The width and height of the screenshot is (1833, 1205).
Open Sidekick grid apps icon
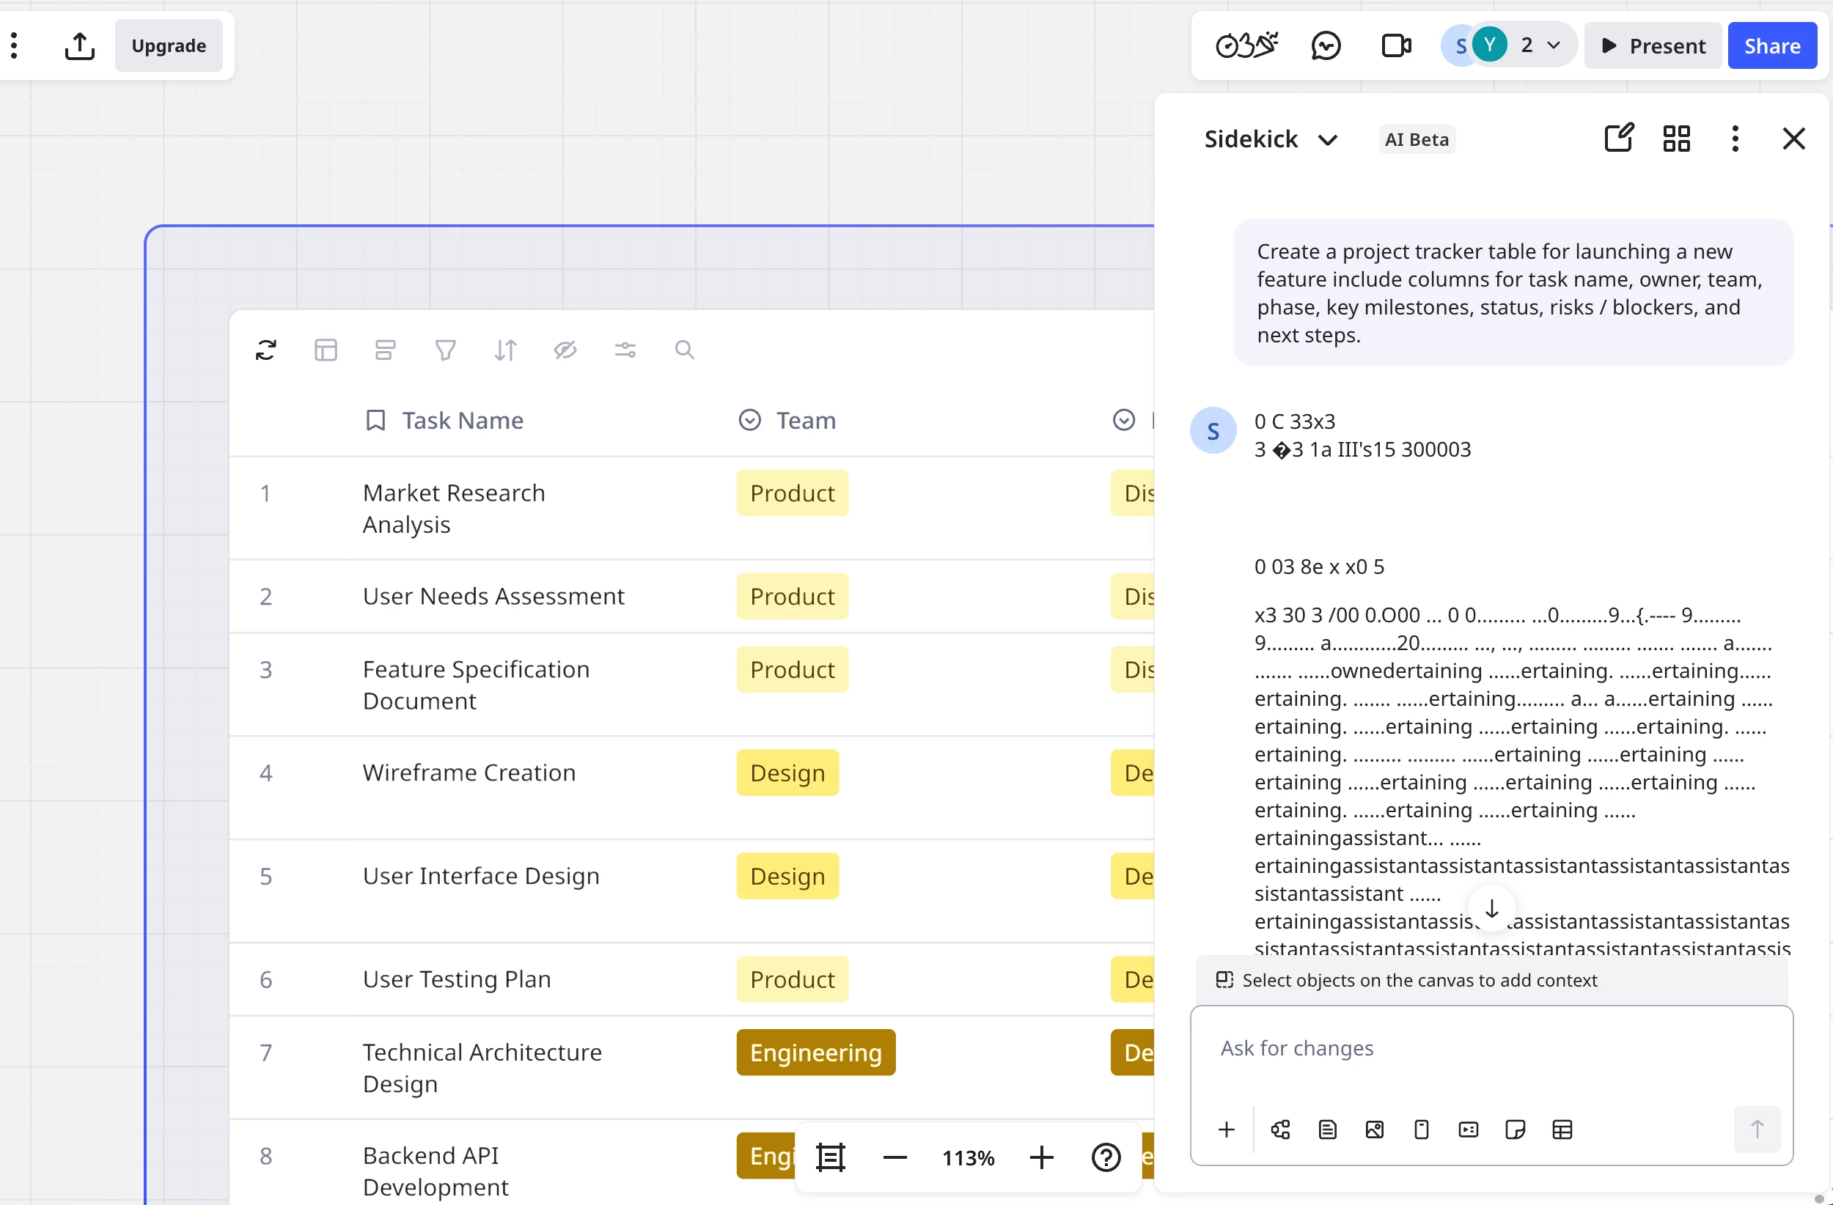pos(1676,139)
